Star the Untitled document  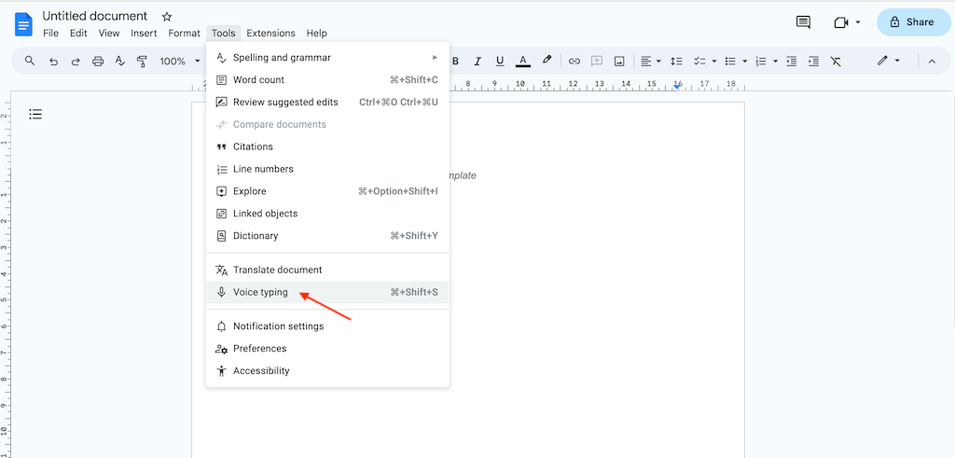pyautogui.click(x=167, y=17)
